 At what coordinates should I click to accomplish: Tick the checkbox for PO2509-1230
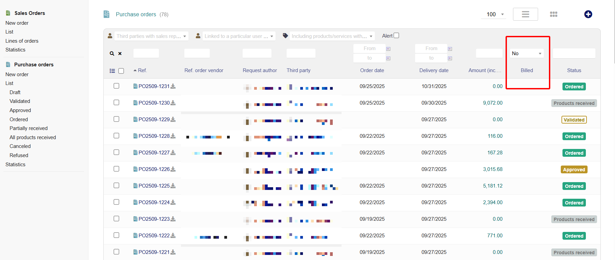(116, 103)
